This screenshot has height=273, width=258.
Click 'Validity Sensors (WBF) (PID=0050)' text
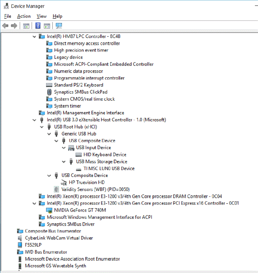pyautogui.click(x=95, y=189)
